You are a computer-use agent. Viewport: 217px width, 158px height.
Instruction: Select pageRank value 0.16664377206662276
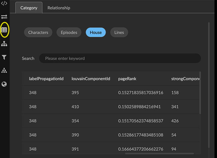click(x=141, y=149)
